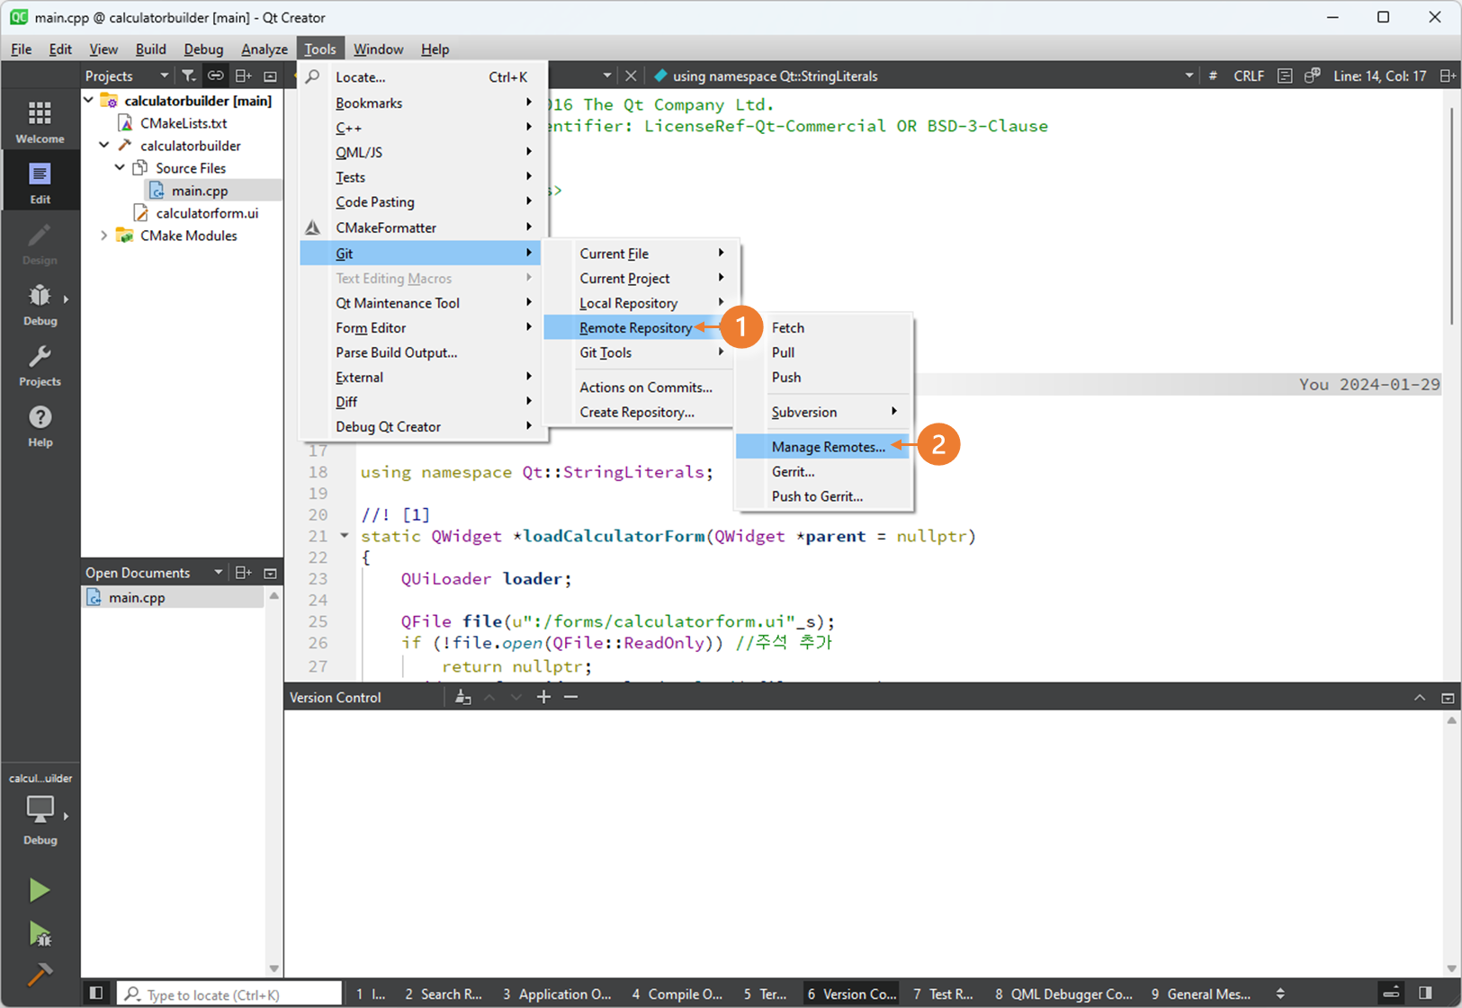Click Version Control blame/annotate icon
This screenshot has height=1008, width=1462.
tap(462, 697)
